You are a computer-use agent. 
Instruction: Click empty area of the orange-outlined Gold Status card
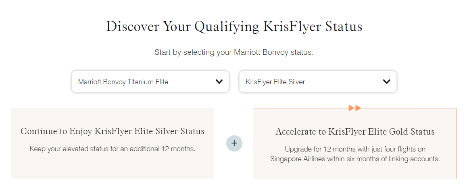[355, 171]
